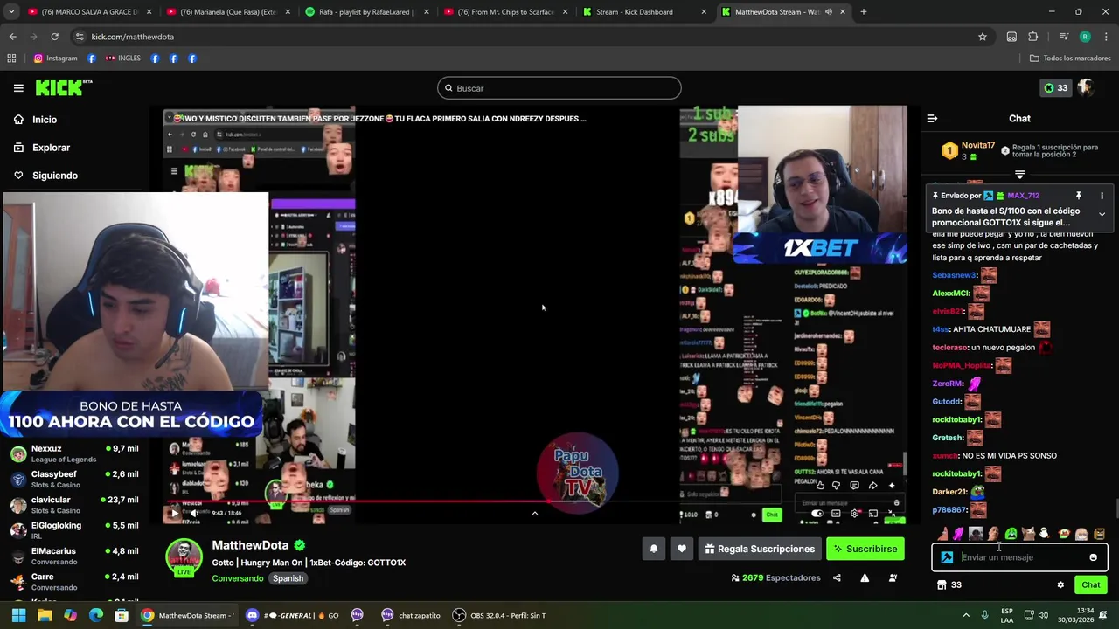Open the Kick shop icon below chat
This screenshot has width=1119, height=629.
pos(942,585)
